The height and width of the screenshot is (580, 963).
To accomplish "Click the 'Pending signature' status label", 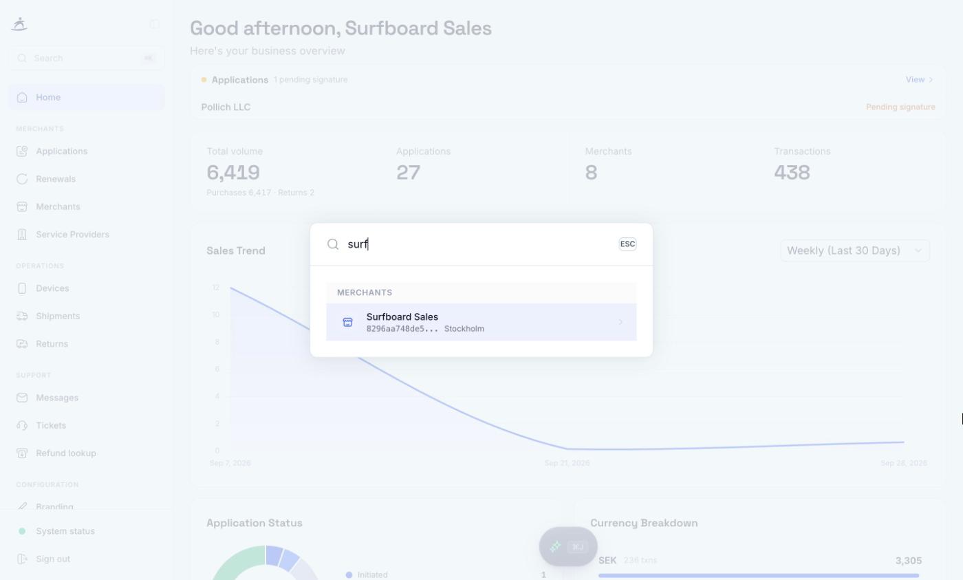I will click(x=900, y=107).
